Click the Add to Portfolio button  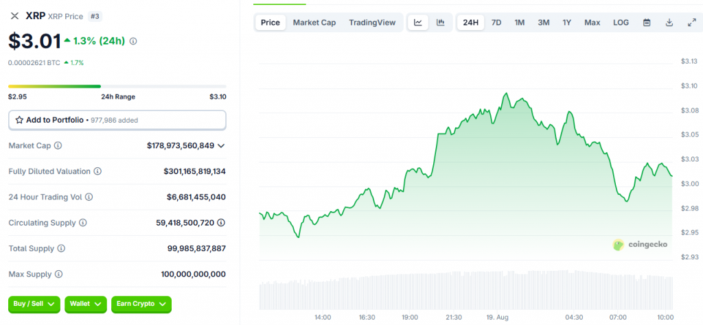coord(117,120)
